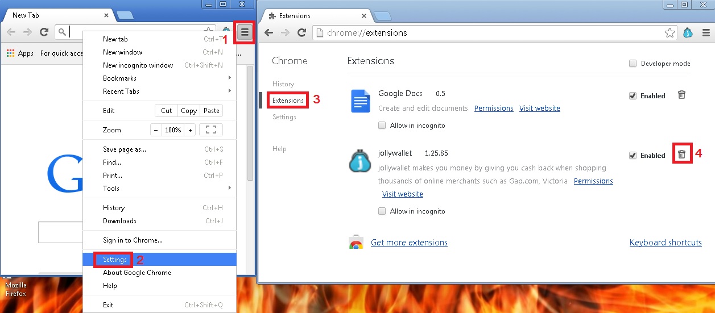Open History from the Chrome menu
Screen dimensions: 715x313
pos(159,208)
